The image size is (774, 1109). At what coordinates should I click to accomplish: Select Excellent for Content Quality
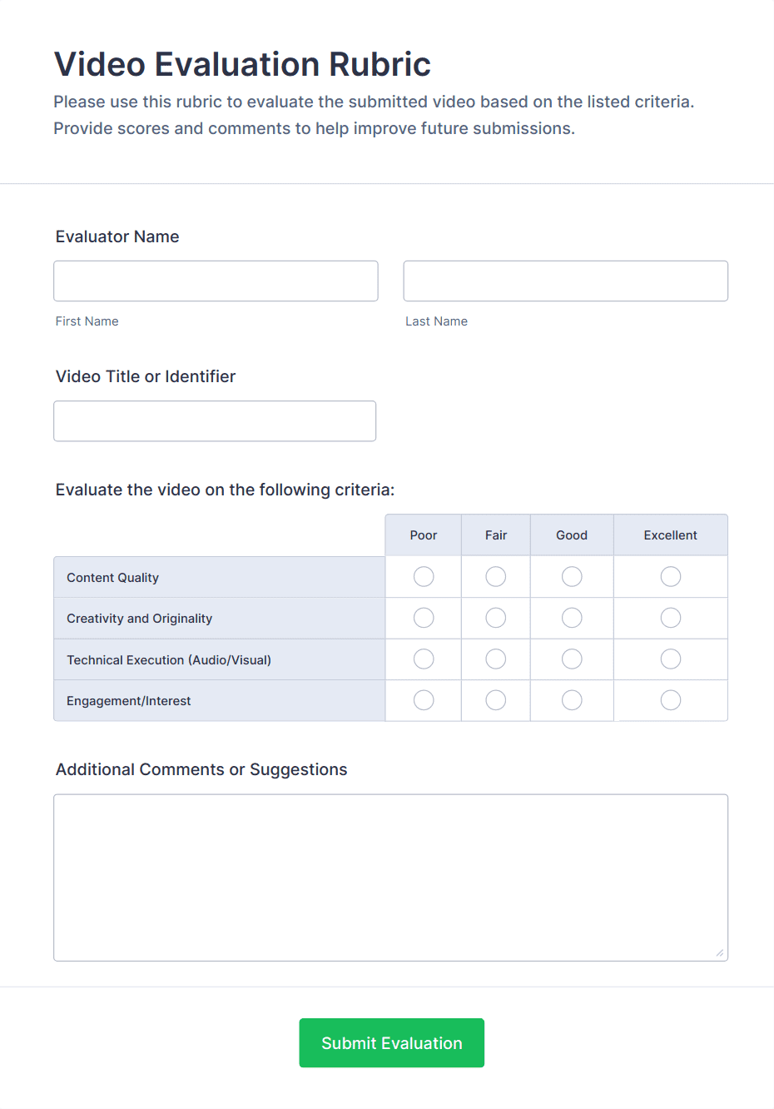[x=671, y=576]
